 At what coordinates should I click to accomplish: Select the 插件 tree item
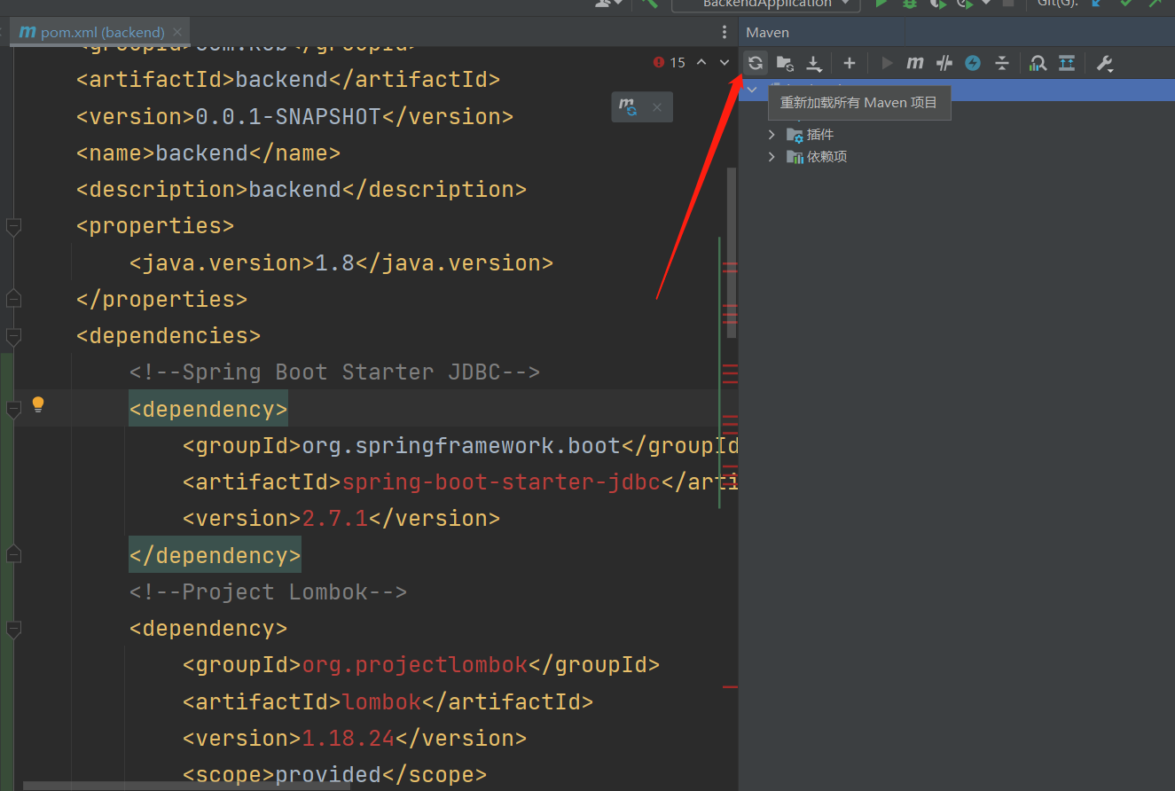(810, 135)
